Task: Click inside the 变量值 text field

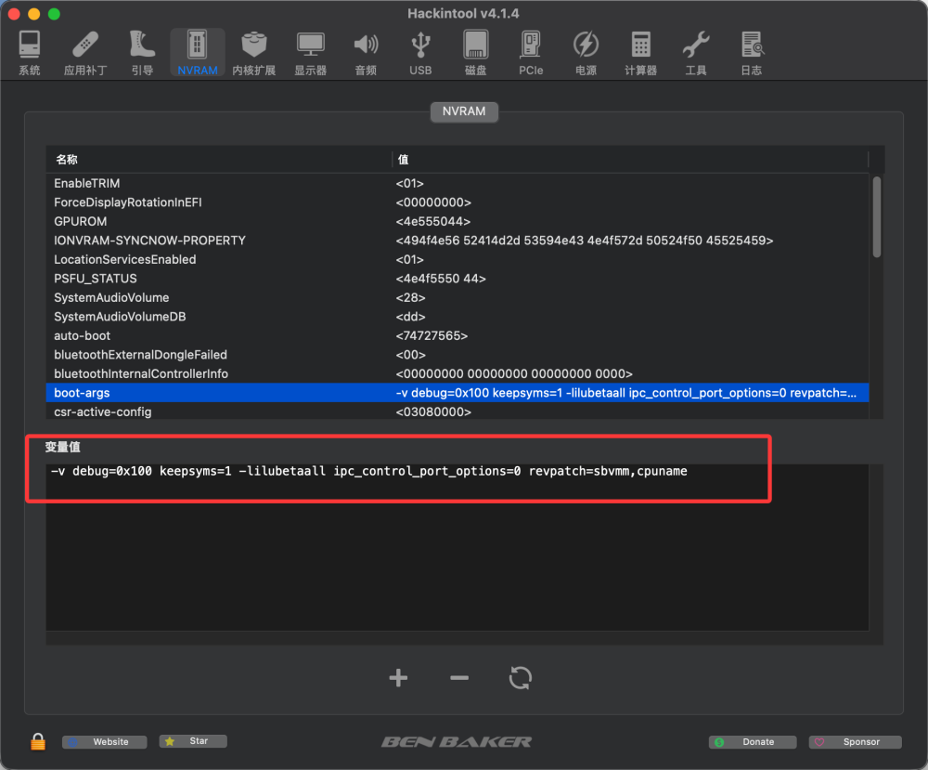Action: click(x=457, y=547)
